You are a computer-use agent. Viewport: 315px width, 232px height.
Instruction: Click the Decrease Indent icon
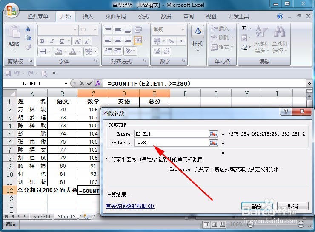point(108,51)
